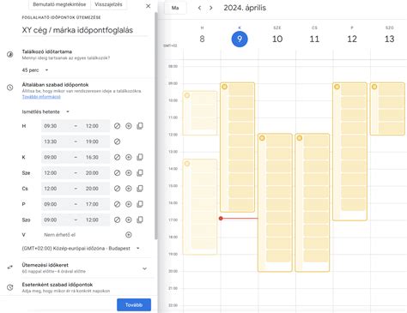Open Monday afternoon availability block
The height and width of the screenshot is (313, 407).
pos(200,207)
